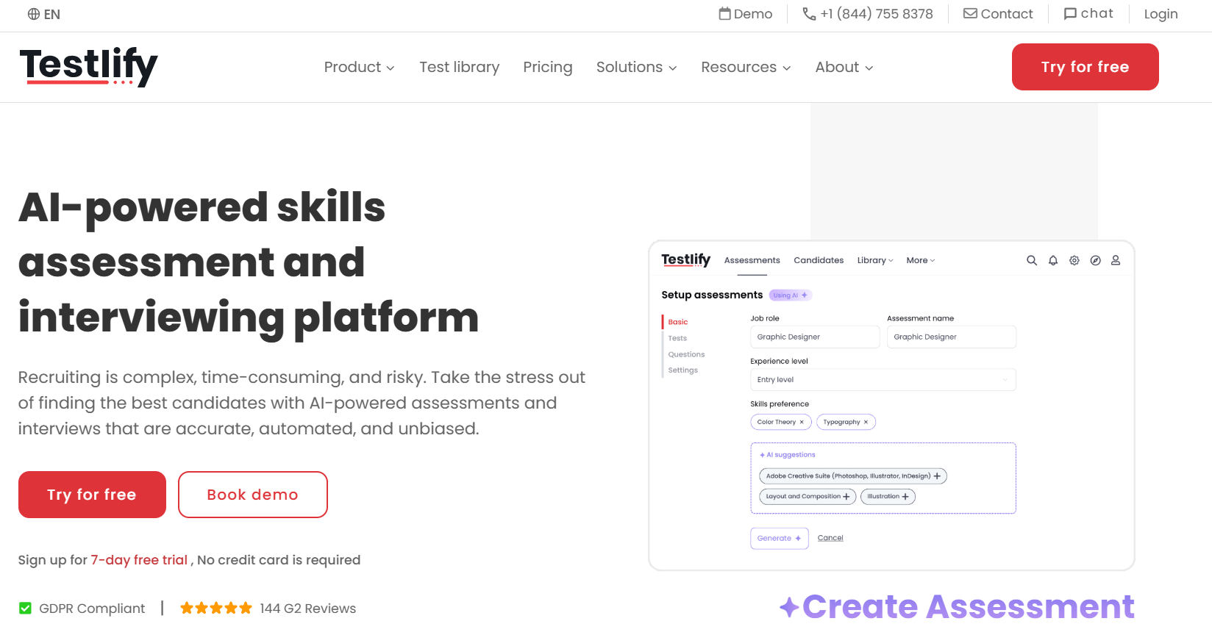Screen dimensions: 1212x635
Task: Click the Book demo button
Action: pyautogui.click(x=253, y=495)
